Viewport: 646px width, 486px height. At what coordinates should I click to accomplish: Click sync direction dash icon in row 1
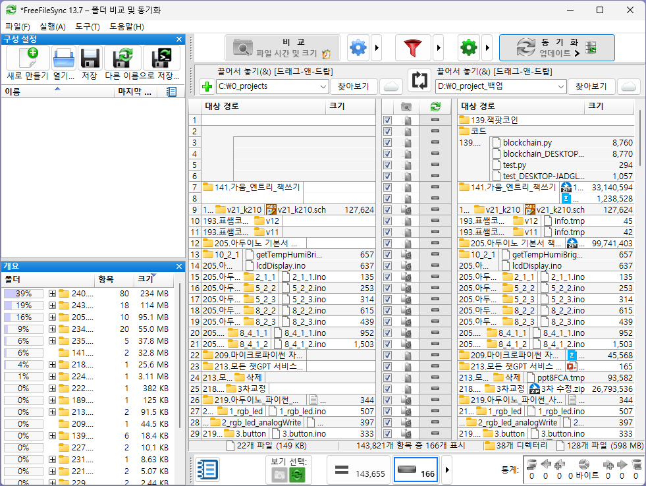435,120
